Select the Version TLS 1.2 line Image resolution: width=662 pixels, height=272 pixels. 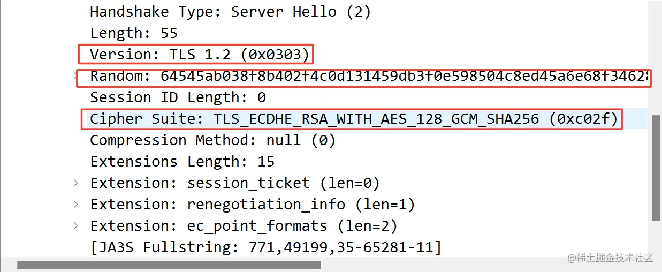tap(200, 55)
